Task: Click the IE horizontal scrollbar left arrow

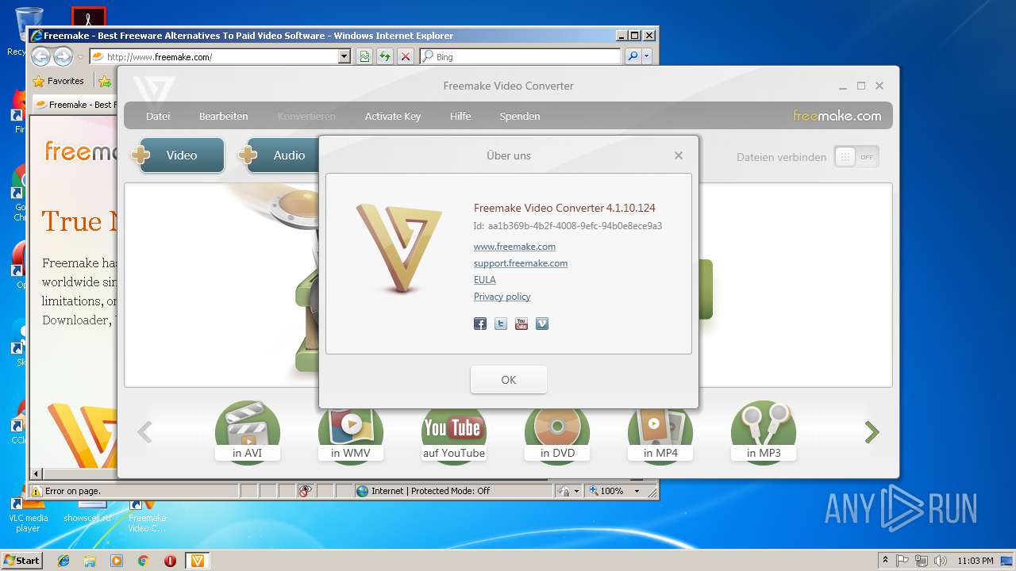Action: (x=36, y=473)
